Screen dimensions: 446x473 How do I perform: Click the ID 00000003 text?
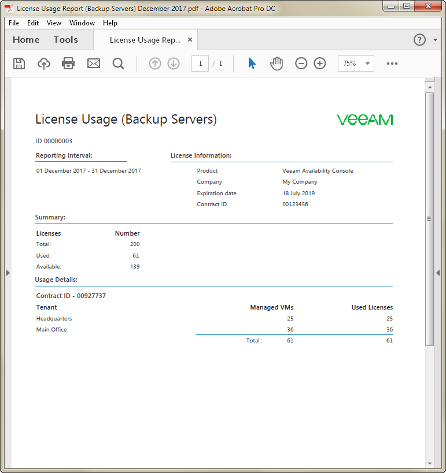coord(54,141)
